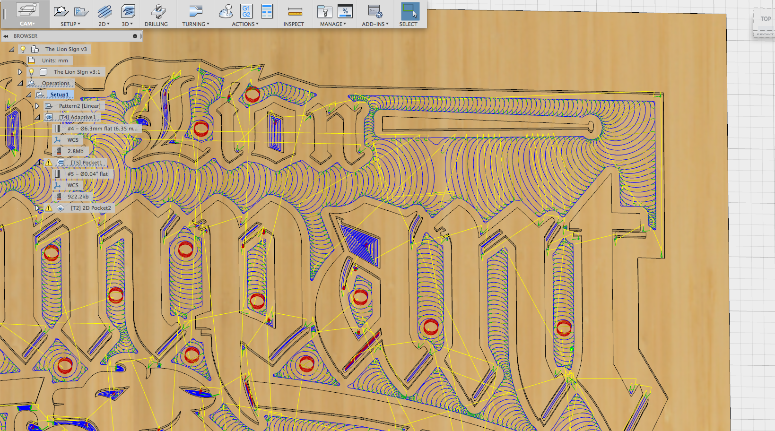Viewport: 775px width, 431px height.
Task: Collapse the Setup1 tree node
Action: pyautogui.click(x=28, y=95)
